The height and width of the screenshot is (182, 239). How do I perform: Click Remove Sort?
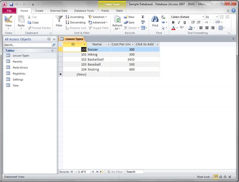(x=76, y=28)
